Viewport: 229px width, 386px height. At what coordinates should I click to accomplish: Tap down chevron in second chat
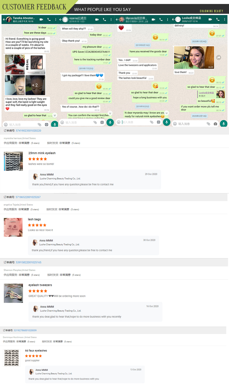coord(110,113)
